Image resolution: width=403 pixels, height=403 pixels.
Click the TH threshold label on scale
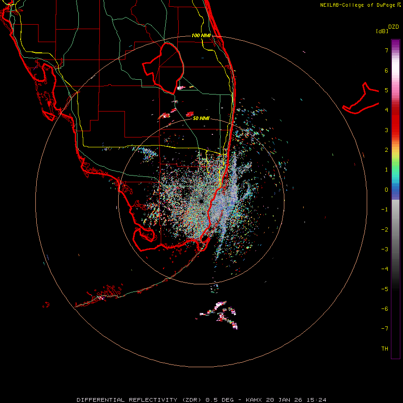[385, 349]
